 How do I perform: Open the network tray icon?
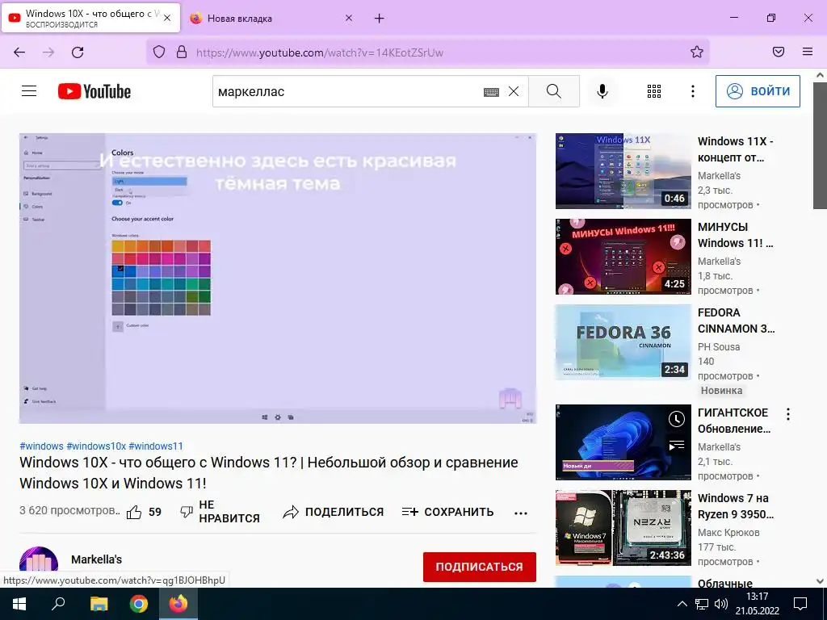tap(702, 604)
